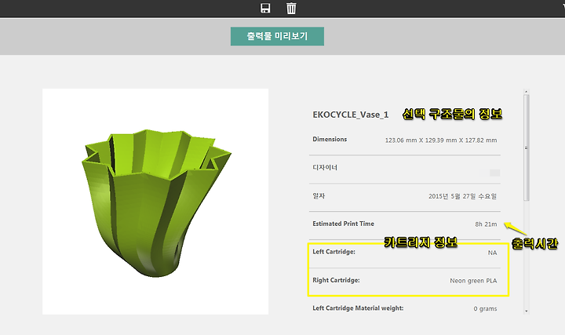Screen dimensions: 565x335
Task: Click the Neon green PLA value
Action: (473, 281)
